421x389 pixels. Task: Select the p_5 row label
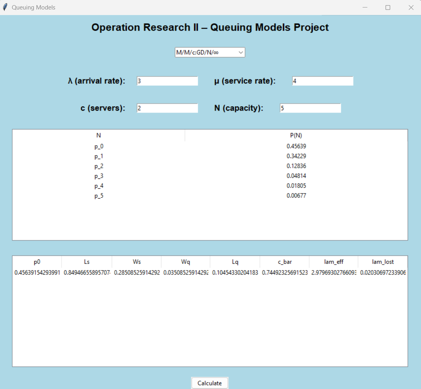point(99,196)
